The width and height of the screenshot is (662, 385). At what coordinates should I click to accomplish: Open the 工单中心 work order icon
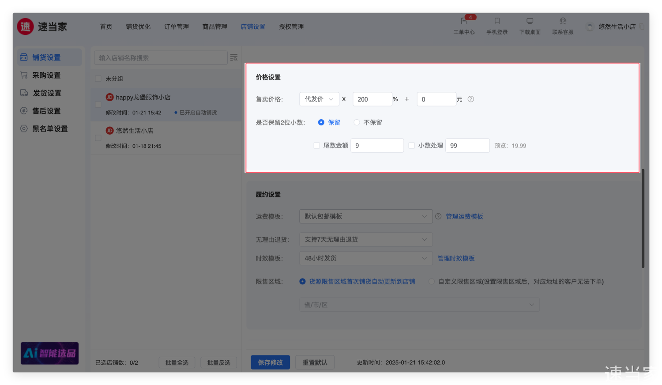click(x=464, y=21)
